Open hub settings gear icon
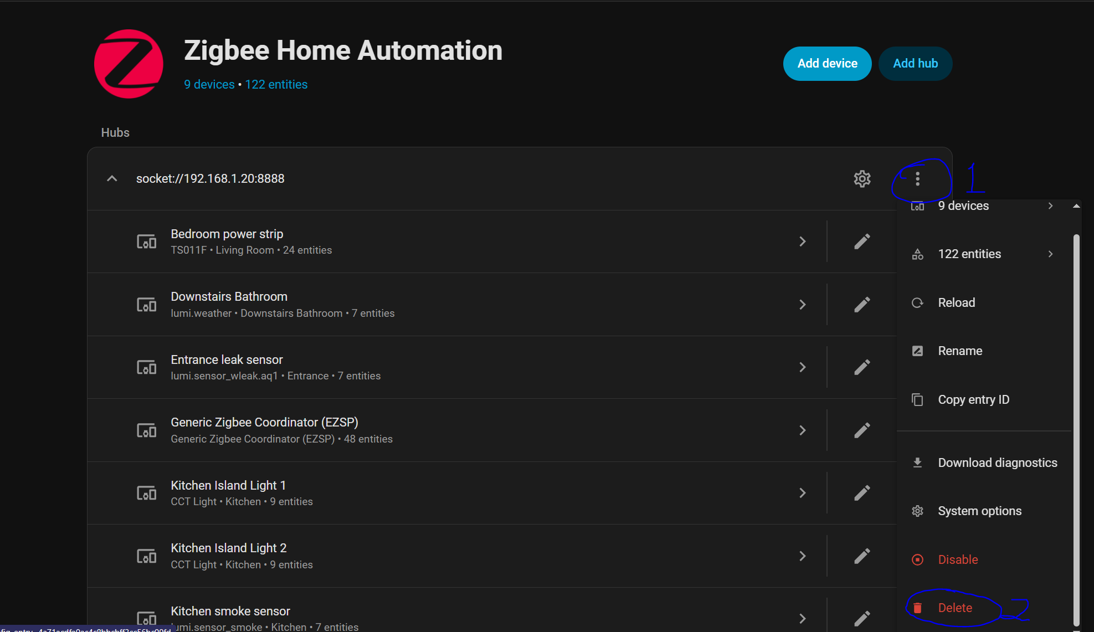Screen dimensions: 1094x632 point(862,179)
